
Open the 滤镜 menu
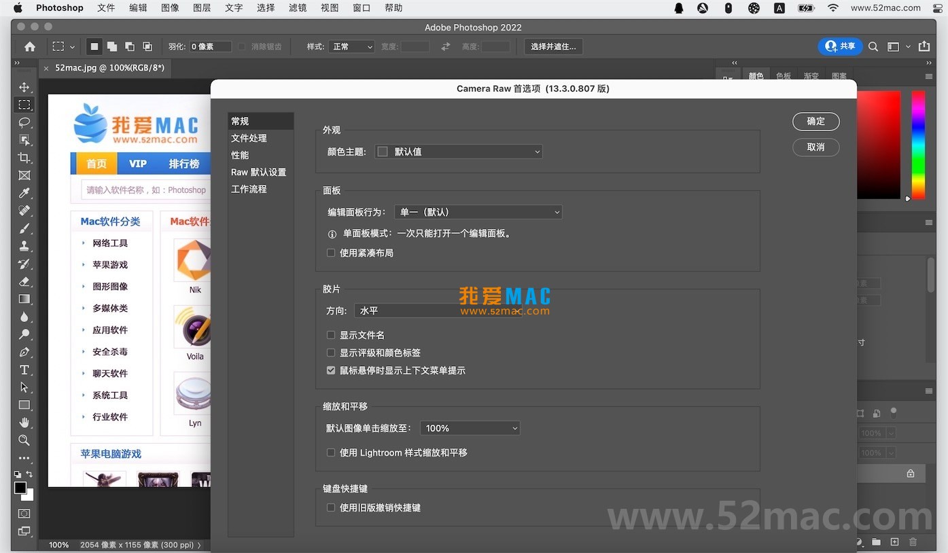pos(298,8)
